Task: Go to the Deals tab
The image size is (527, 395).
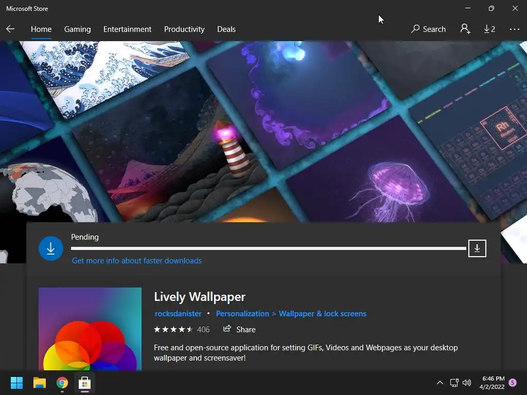Action: (x=226, y=29)
